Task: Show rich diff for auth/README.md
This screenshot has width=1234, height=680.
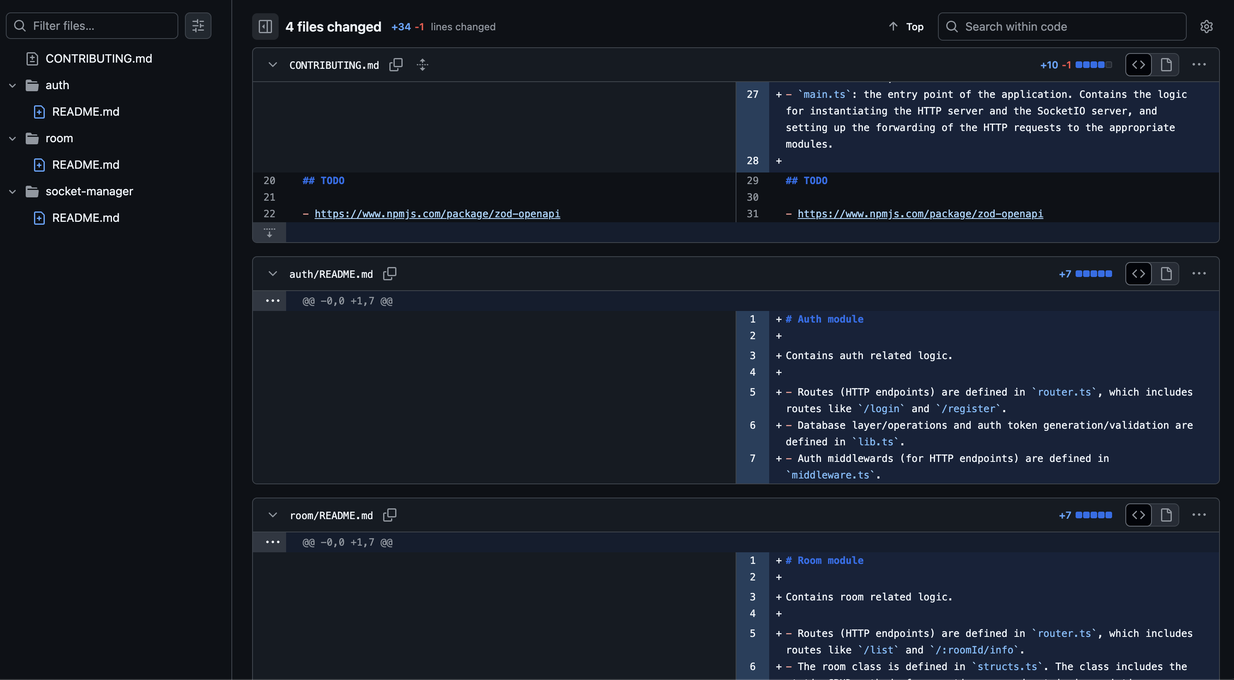Action: click(x=1166, y=273)
